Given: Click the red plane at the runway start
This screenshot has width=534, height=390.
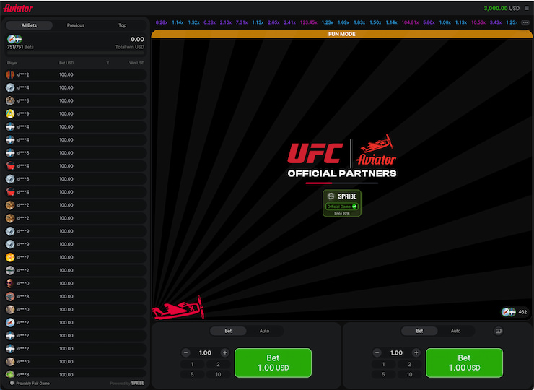Looking at the screenshot, I should click(178, 308).
